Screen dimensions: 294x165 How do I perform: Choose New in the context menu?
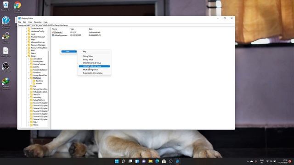tap(69, 51)
